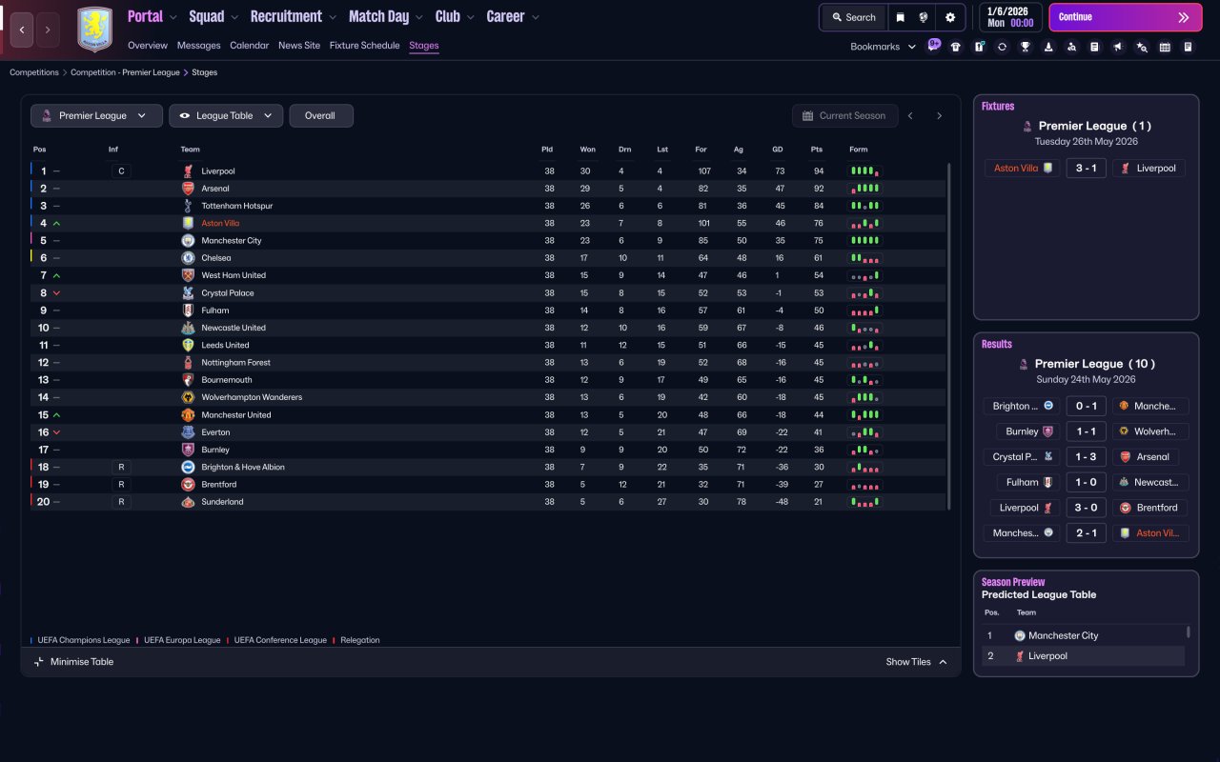Viewport: 1220px width, 762px height.
Task: Switch to the Messages tab
Action: pos(198,46)
